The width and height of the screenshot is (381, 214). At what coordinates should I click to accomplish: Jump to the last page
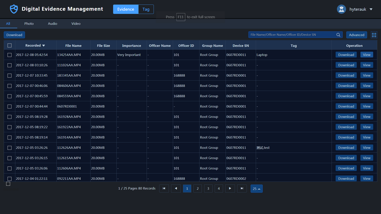[x=242, y=188]
